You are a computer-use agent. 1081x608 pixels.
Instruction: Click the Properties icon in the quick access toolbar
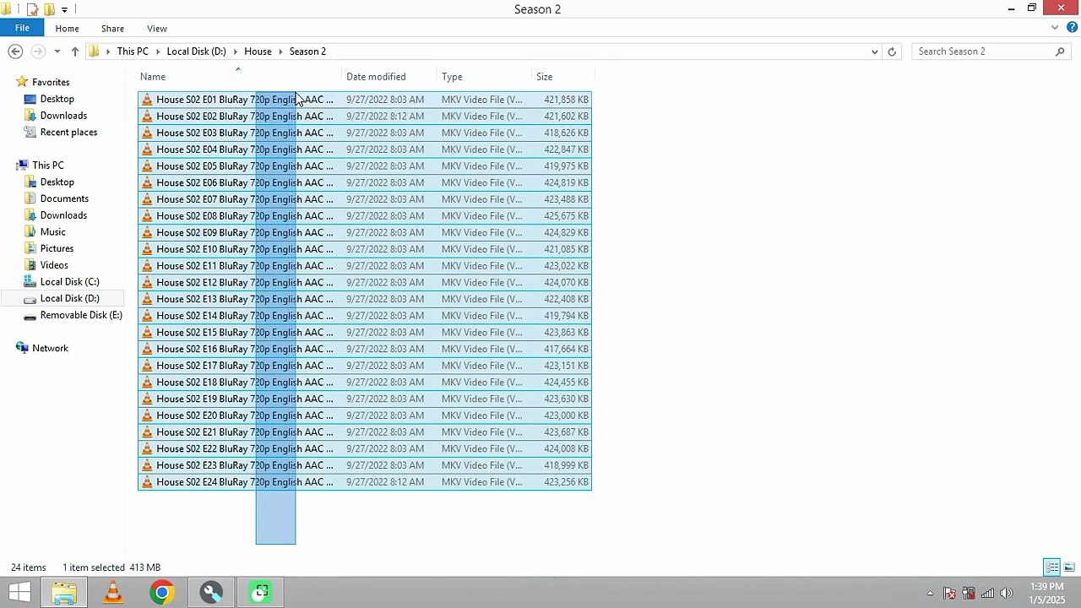(32, 9)
